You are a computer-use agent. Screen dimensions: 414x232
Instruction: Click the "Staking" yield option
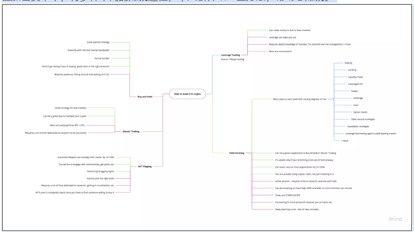348,63
